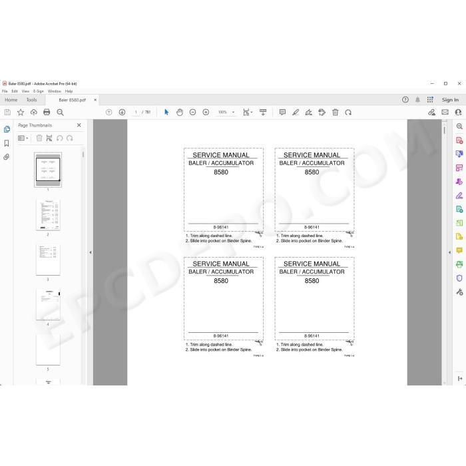The width and height of the screenshot is (466, 466).
Task: Upload the file to cloud storage
Action: click(33, 113)
